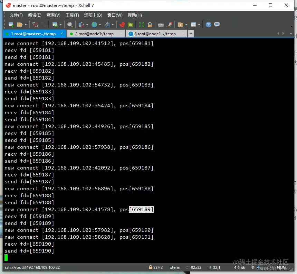Expand the layout panes dropdown arrow
The width and height of the screenshot is (297, 274).
199,25
